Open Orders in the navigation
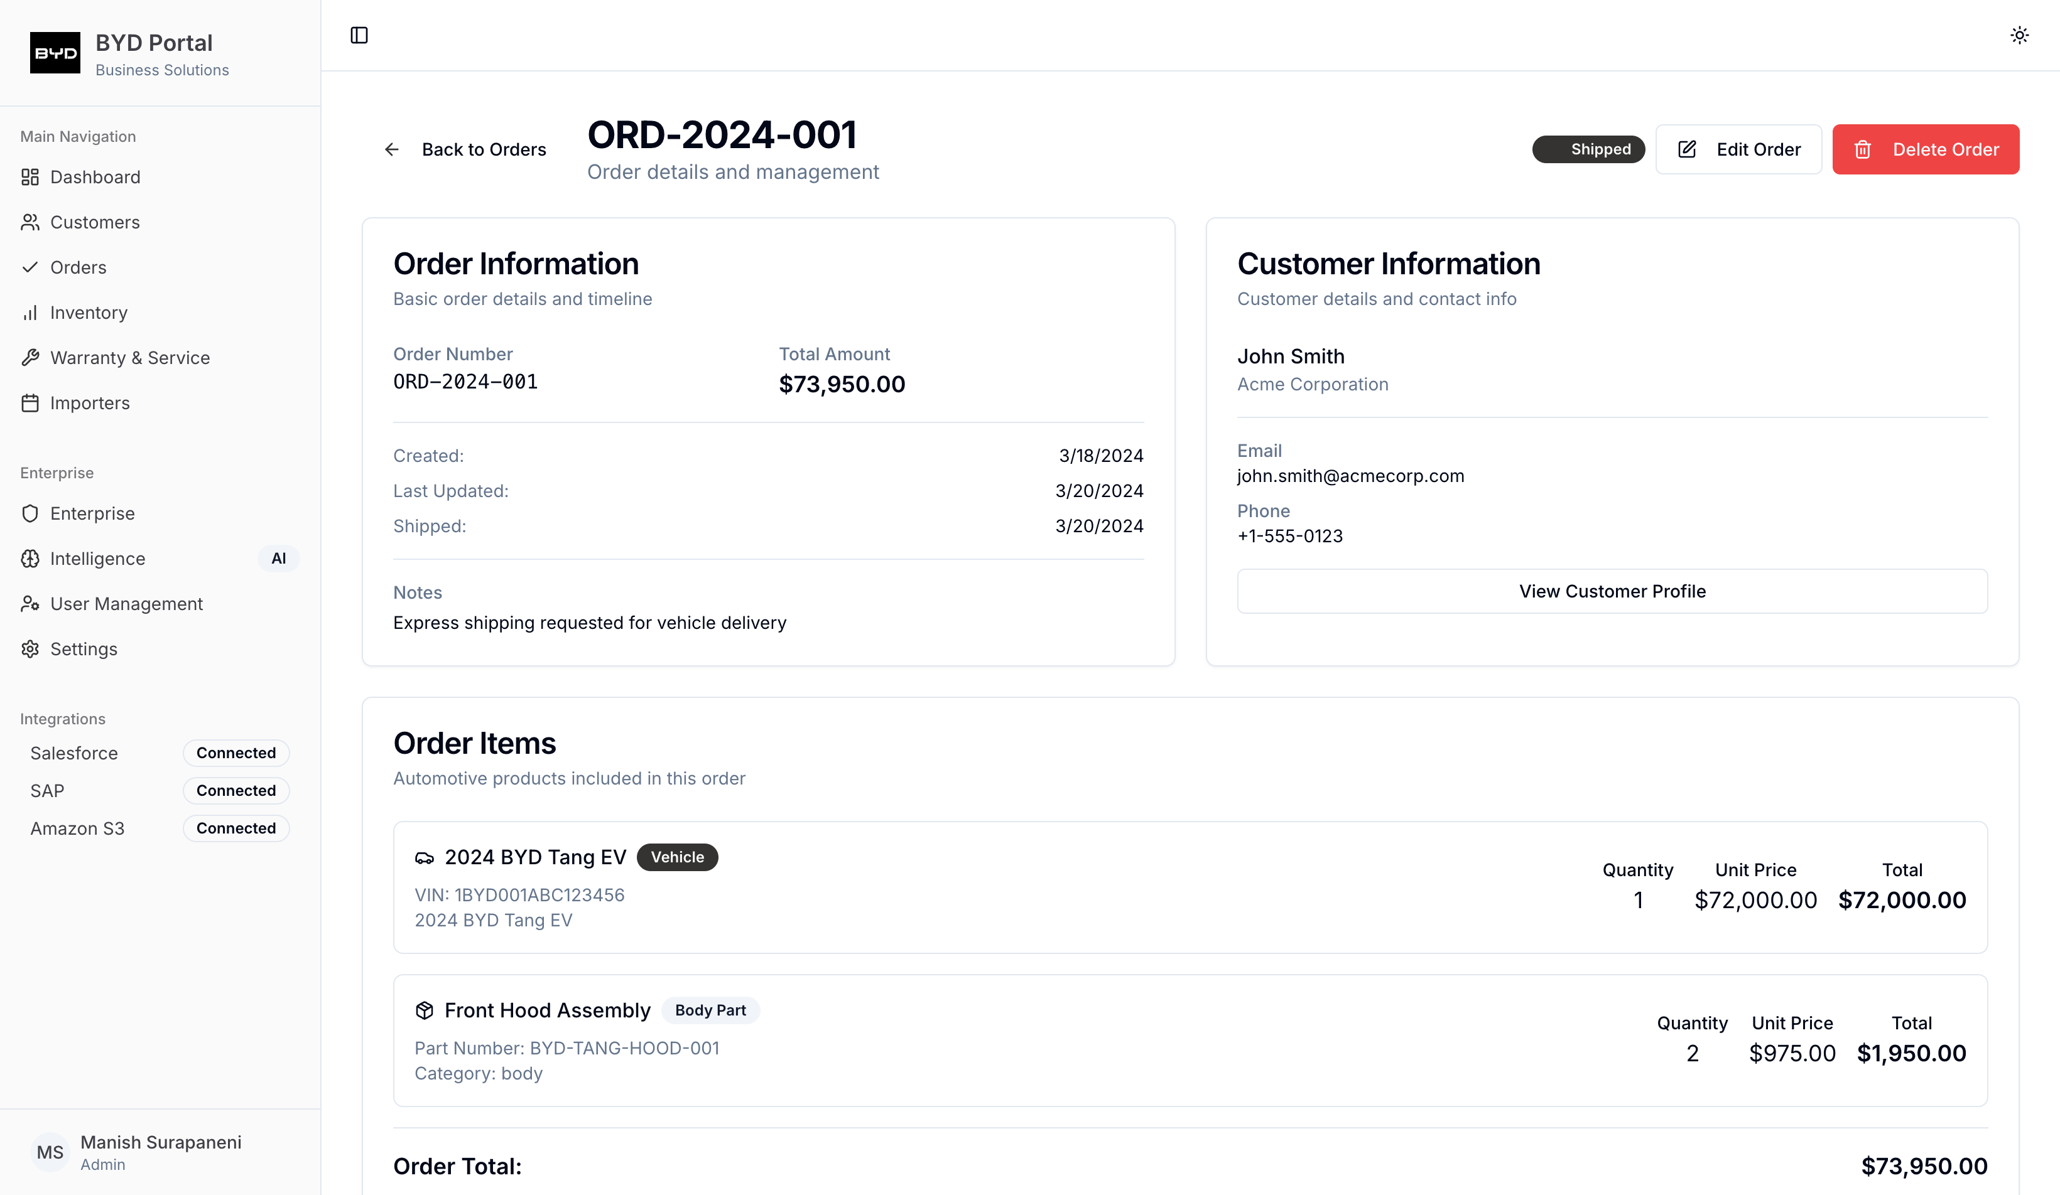The height and width of the screenshot is (1195, 2060). coord(160,267)
